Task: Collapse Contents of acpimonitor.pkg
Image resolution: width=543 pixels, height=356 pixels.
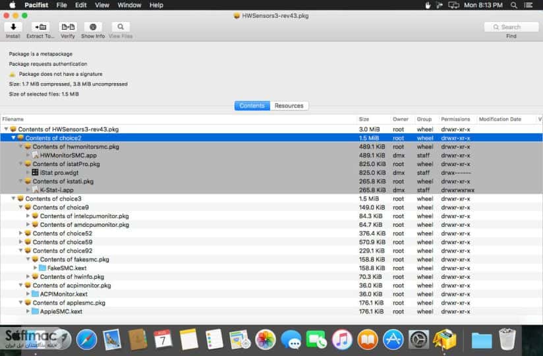Action: [x=20, y=285]
